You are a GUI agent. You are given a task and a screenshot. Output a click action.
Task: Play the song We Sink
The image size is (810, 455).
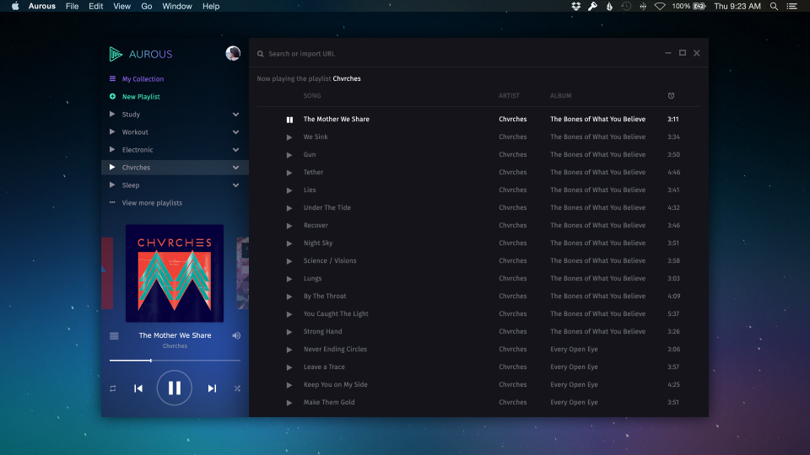[x=289, y=137]
